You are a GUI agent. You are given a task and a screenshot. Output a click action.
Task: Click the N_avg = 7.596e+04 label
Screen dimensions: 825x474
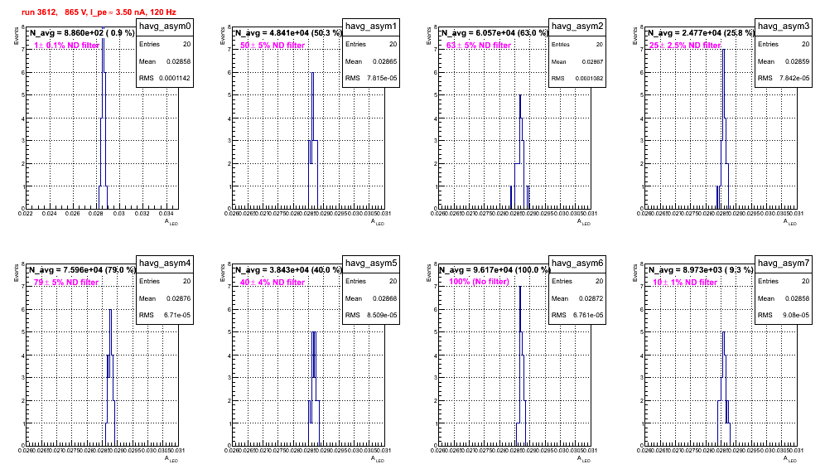[x=82, y=269]
